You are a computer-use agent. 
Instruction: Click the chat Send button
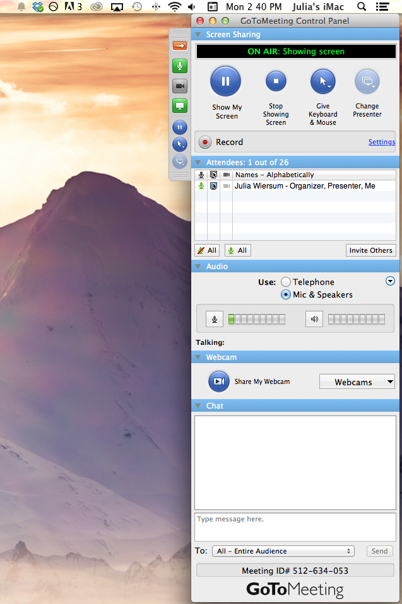tap(380, 551)
